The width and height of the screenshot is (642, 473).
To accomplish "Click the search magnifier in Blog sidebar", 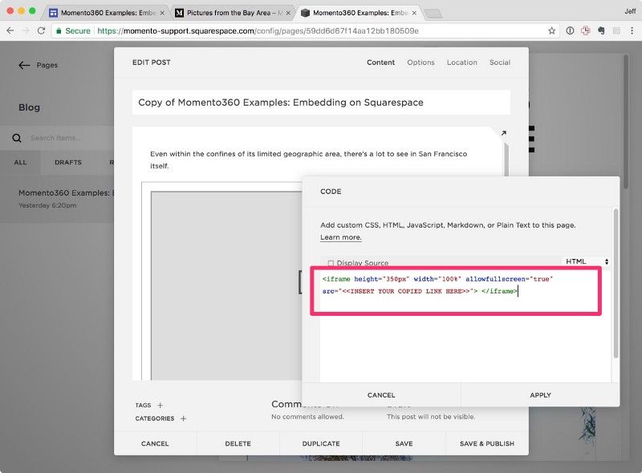I will click(17, 138).
